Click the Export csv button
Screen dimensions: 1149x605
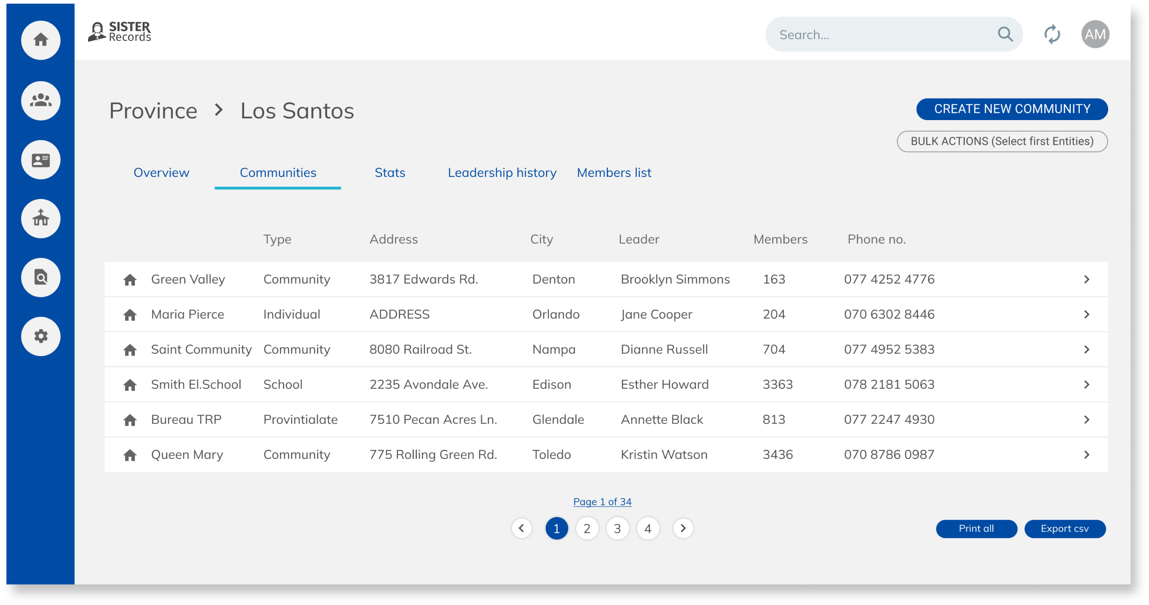point(1065,528)
